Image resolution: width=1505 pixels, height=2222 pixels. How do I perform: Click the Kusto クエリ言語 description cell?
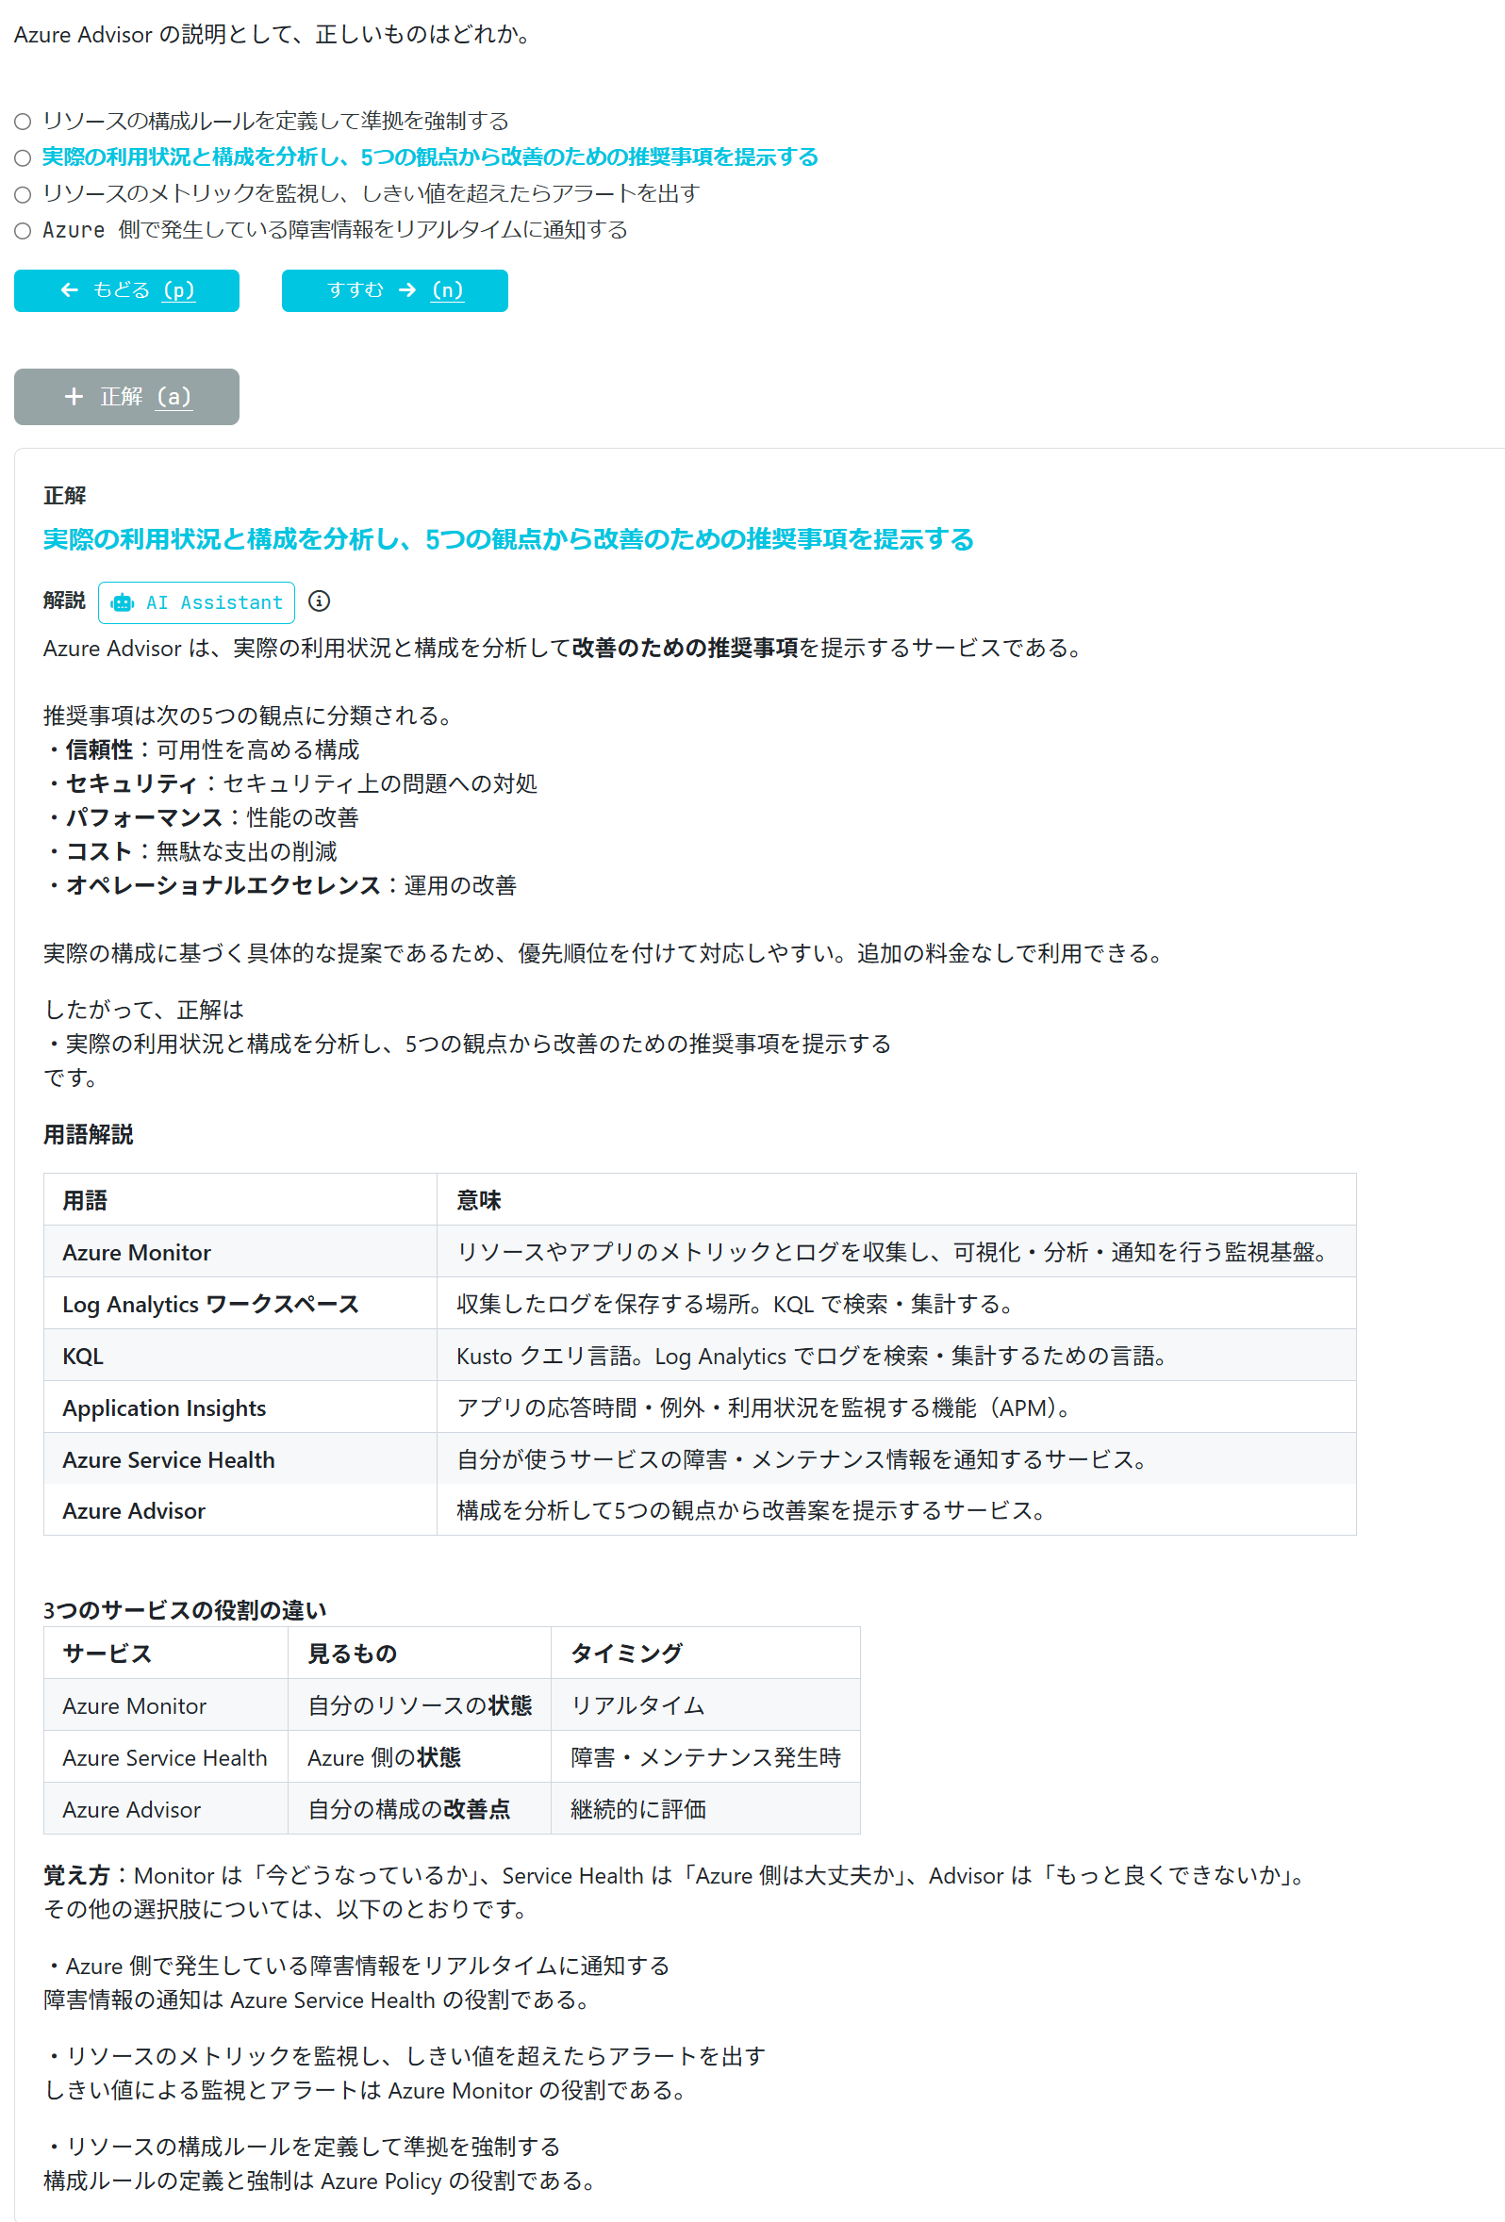[896, 1356]
